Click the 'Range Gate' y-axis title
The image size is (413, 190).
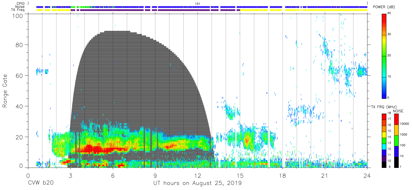[5, 91]
